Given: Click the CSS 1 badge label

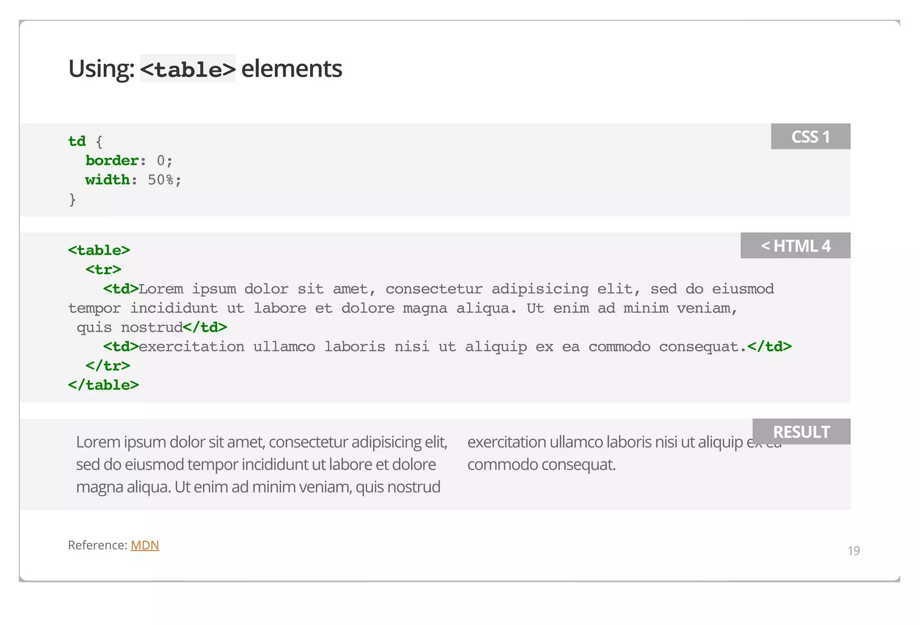Looking at the screenshot, I should [810, 137].
